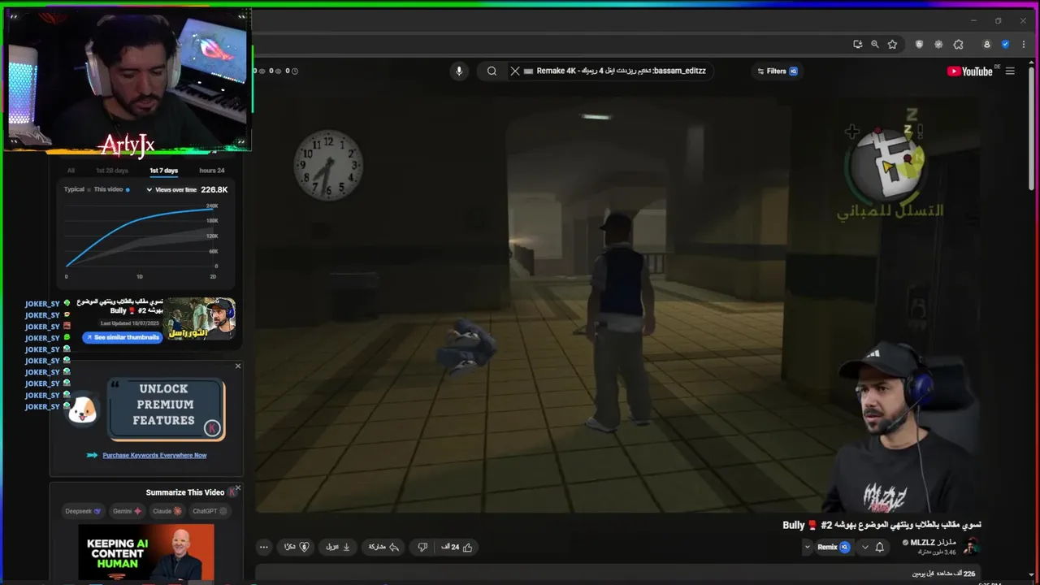Open the Filters button
The width and height of the screenshot is (1040, 585).
(x=778, y=71)
